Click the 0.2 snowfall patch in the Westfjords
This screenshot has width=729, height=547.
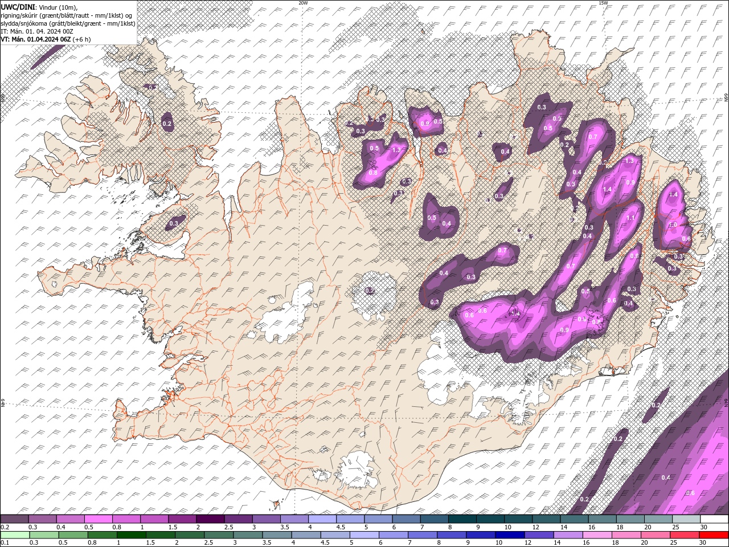click(x=167, y=124)
